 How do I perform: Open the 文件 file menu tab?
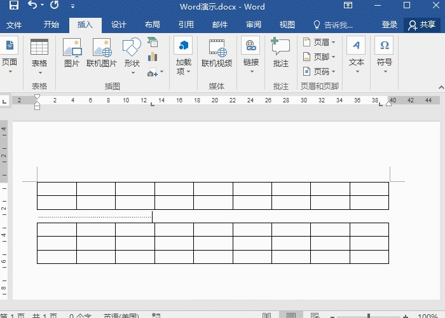click(14, 25)
